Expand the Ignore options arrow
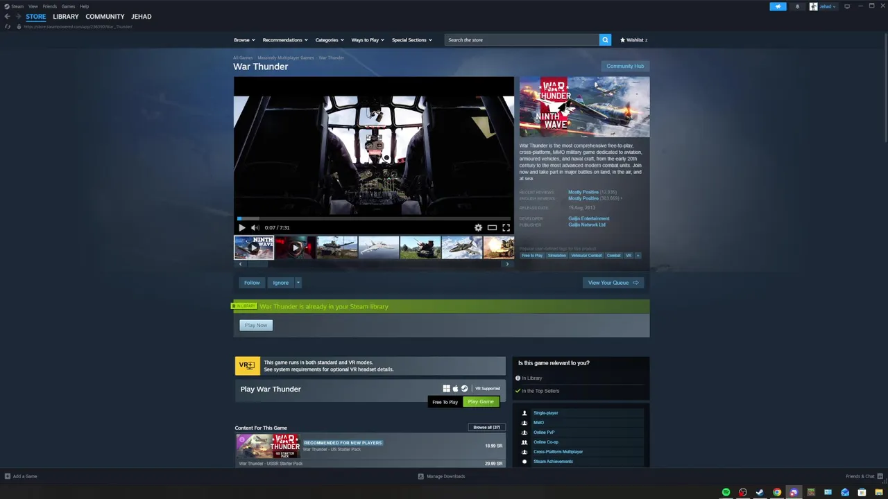888x499 pixels. point(298,283)
